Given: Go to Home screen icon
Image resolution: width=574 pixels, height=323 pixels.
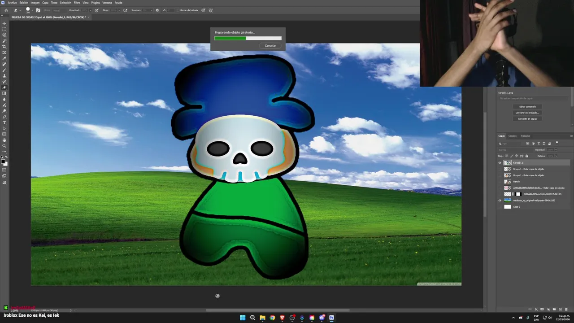Looking at the screenshot, I should coord(6,10).
